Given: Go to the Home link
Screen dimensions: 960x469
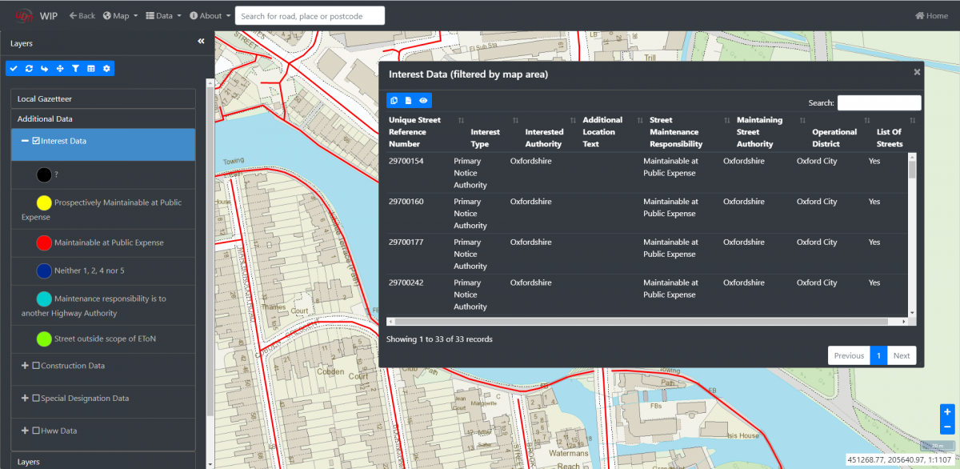Looking at the screenshot, I should pyautogui.click(x=931, y=16).
